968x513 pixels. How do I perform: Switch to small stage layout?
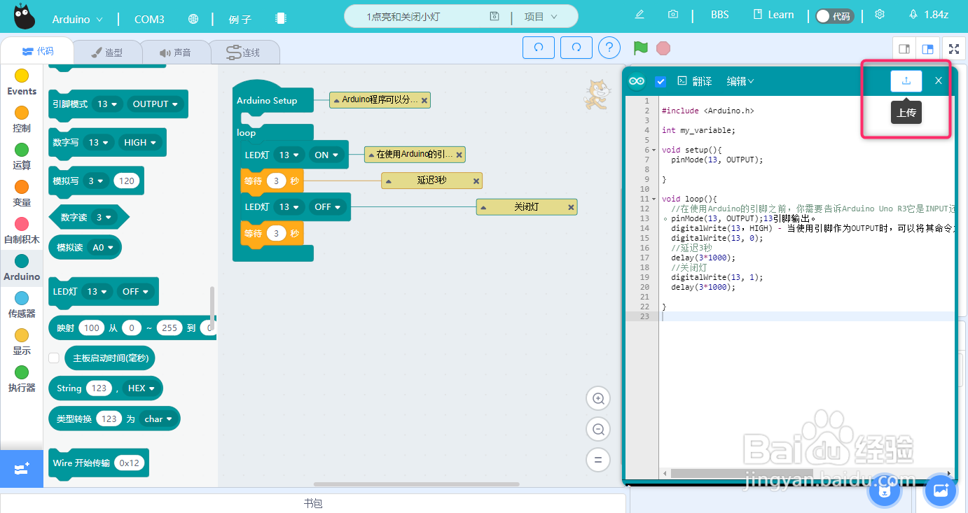pyautogui.click(x=904, y=49)
